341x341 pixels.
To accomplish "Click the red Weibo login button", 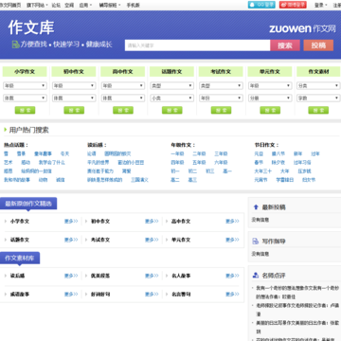I will coord(293,5).
